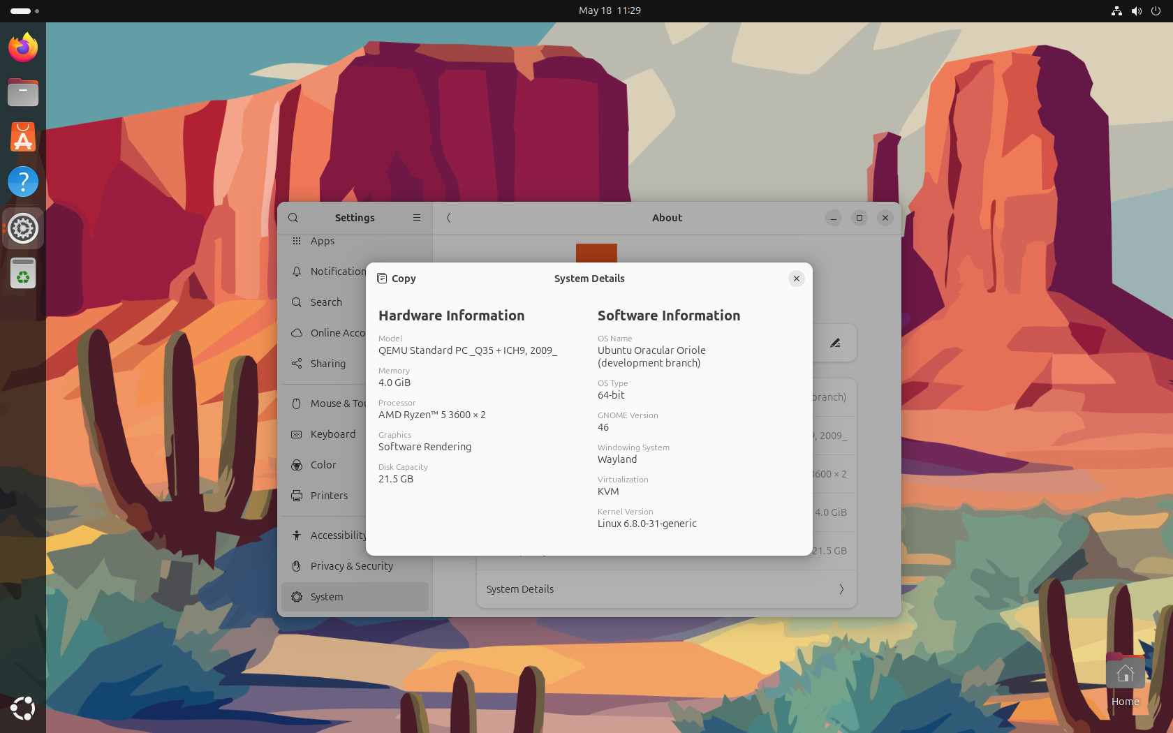Click the Activities workspace indicator
The image size is (1173, 733).
[24, 10]
